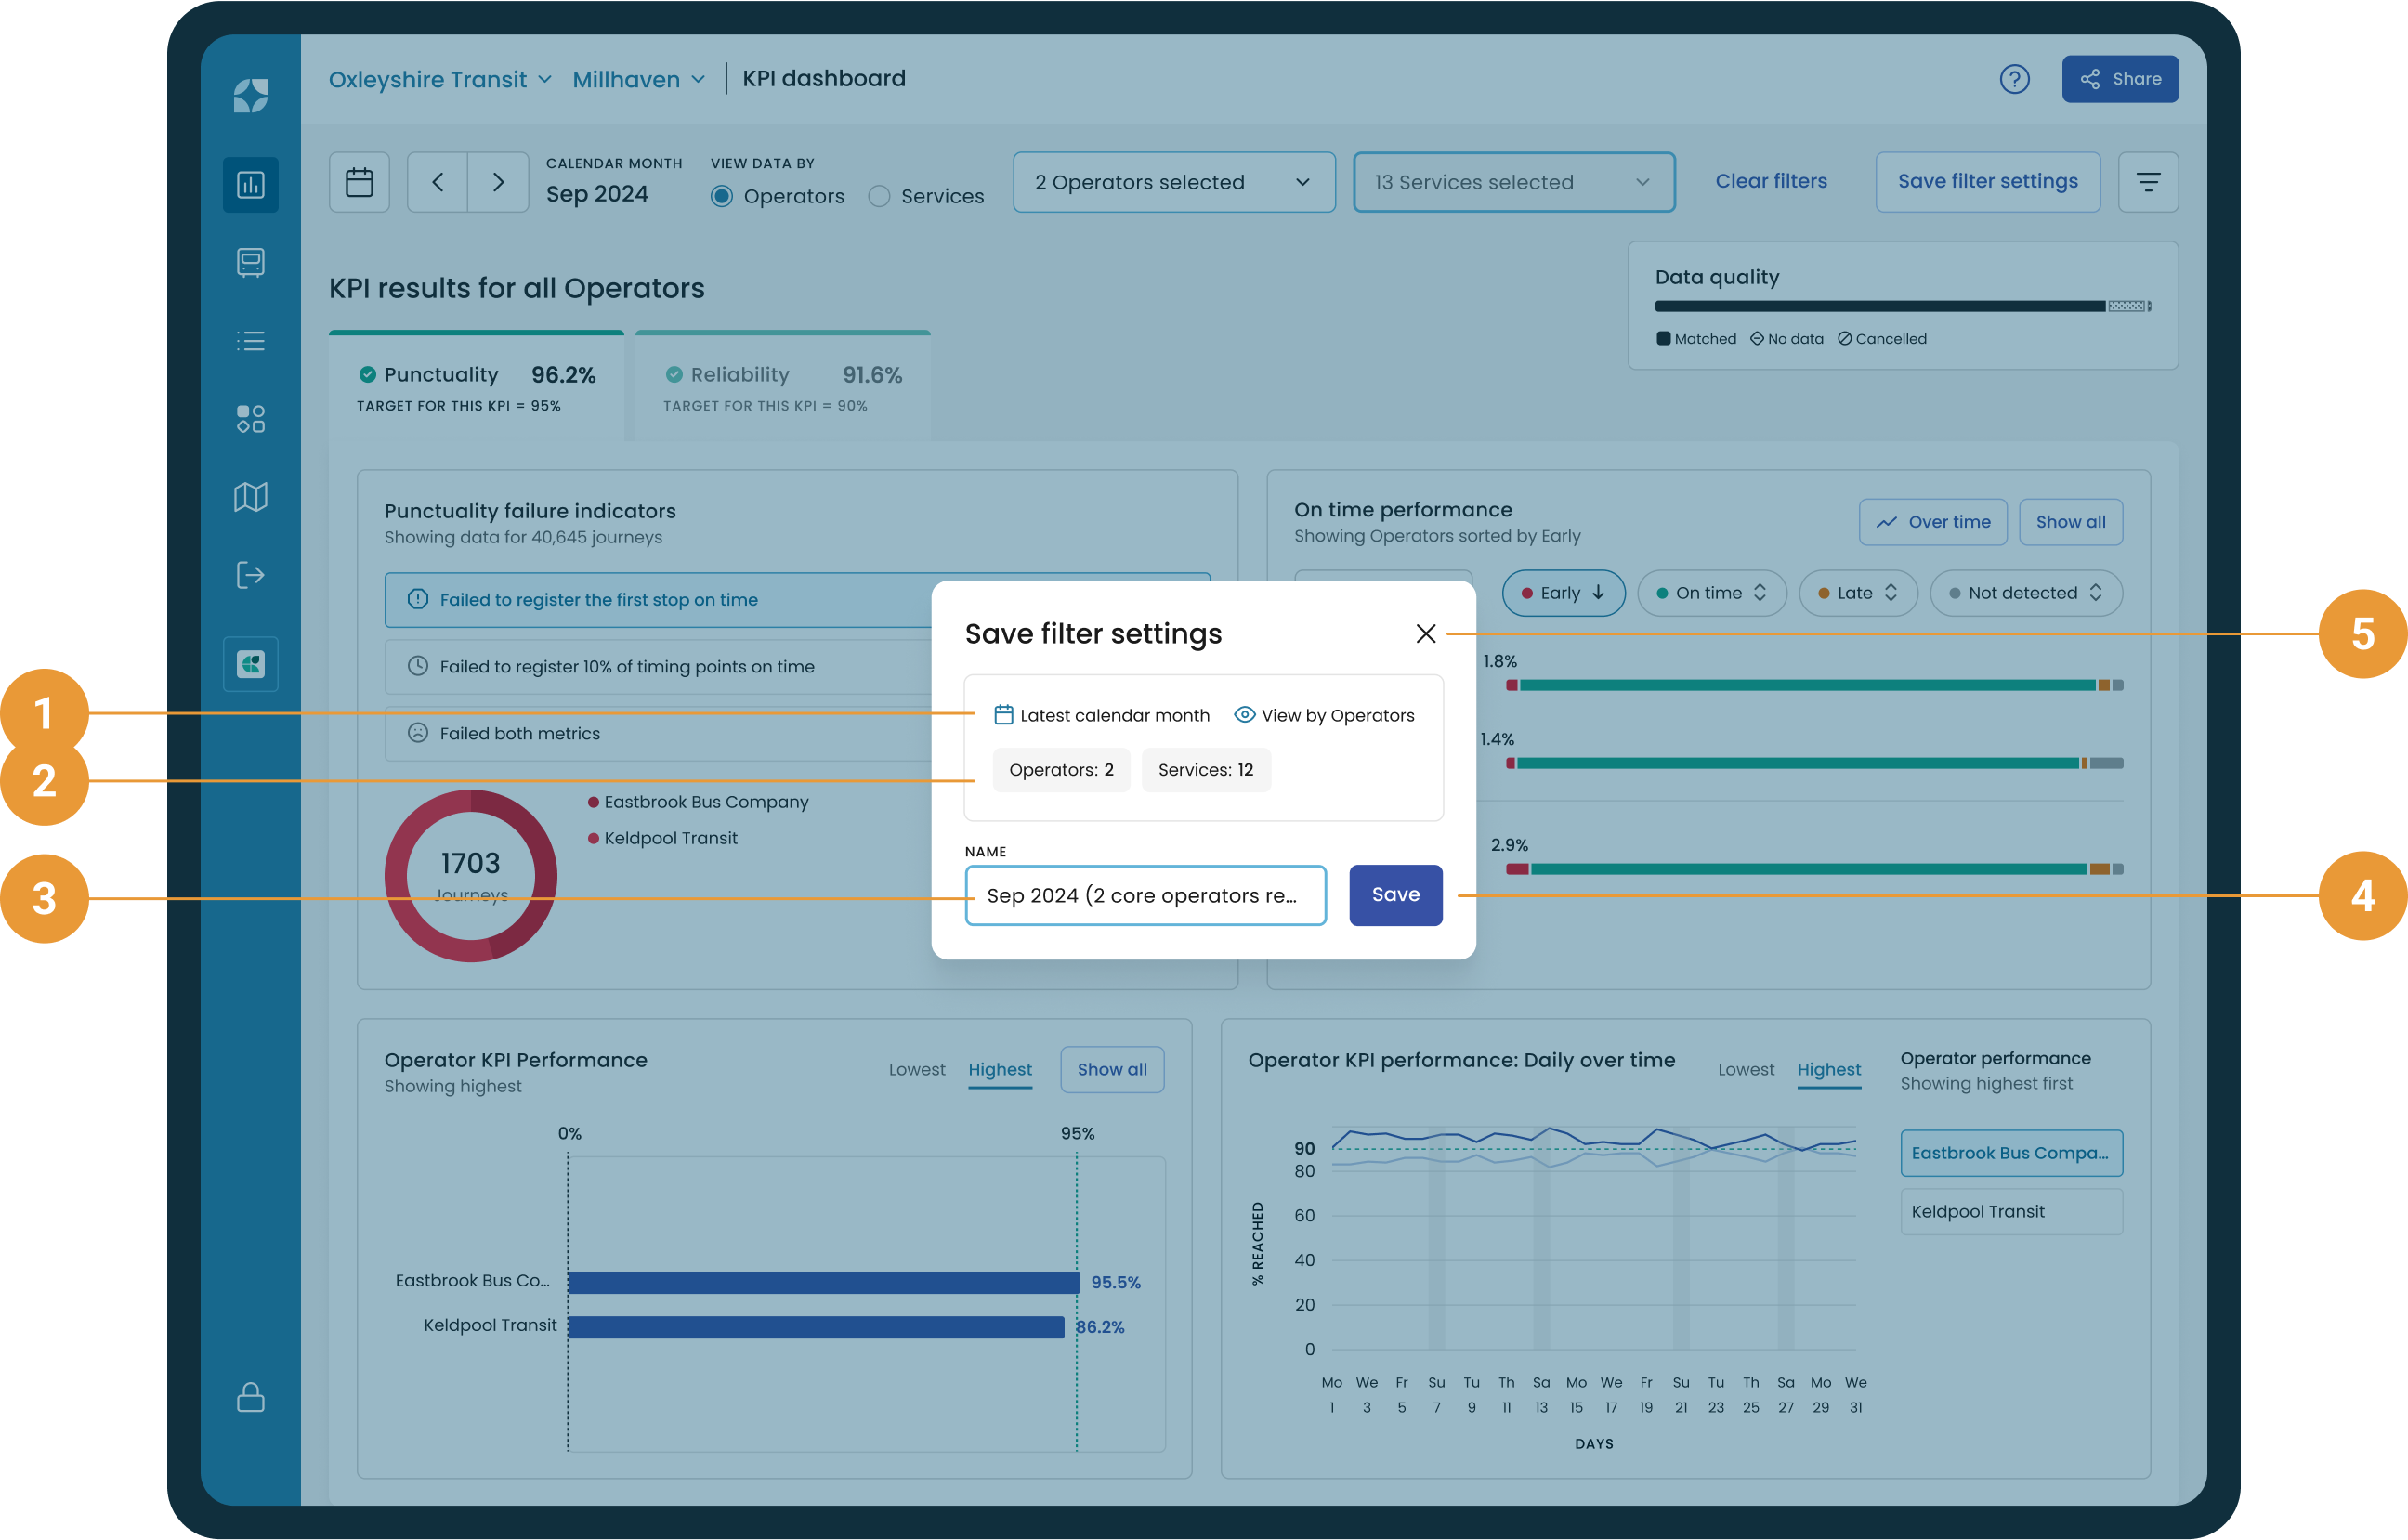The width and height of the screenshot is (2408, 1540).
Task: Expand the 2 Operators selected dropdown
Action: tap(1173, 182)
